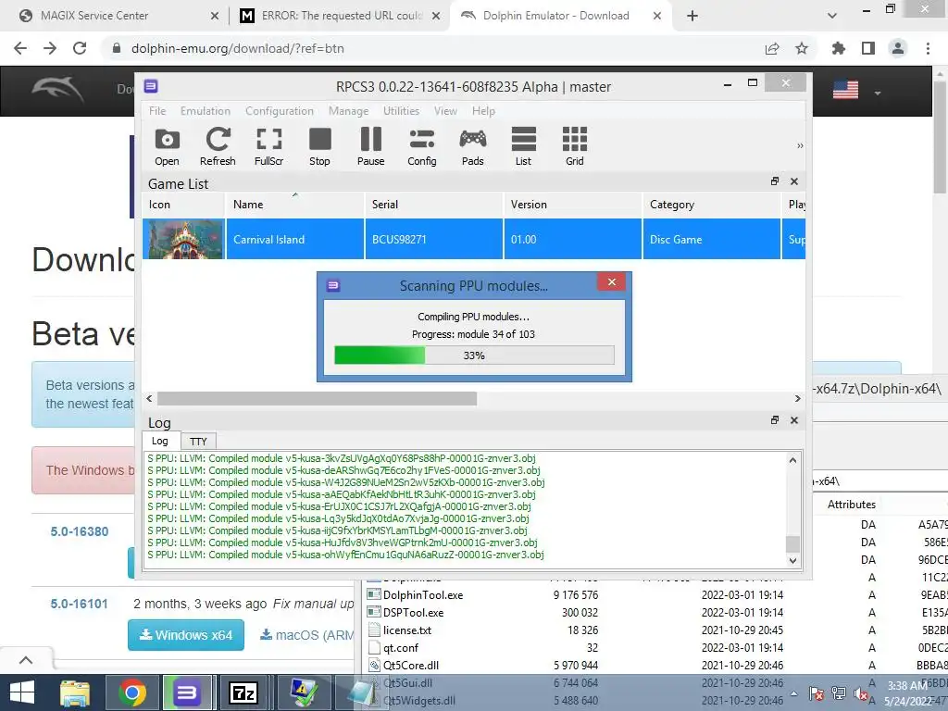
Task: Select the Carnival Island name cell
Action: [x=295, y=240]
